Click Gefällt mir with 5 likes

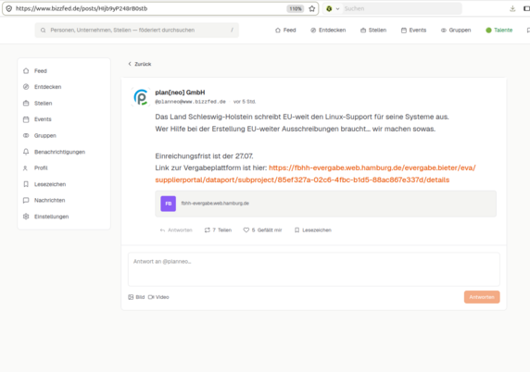point(262,229)
